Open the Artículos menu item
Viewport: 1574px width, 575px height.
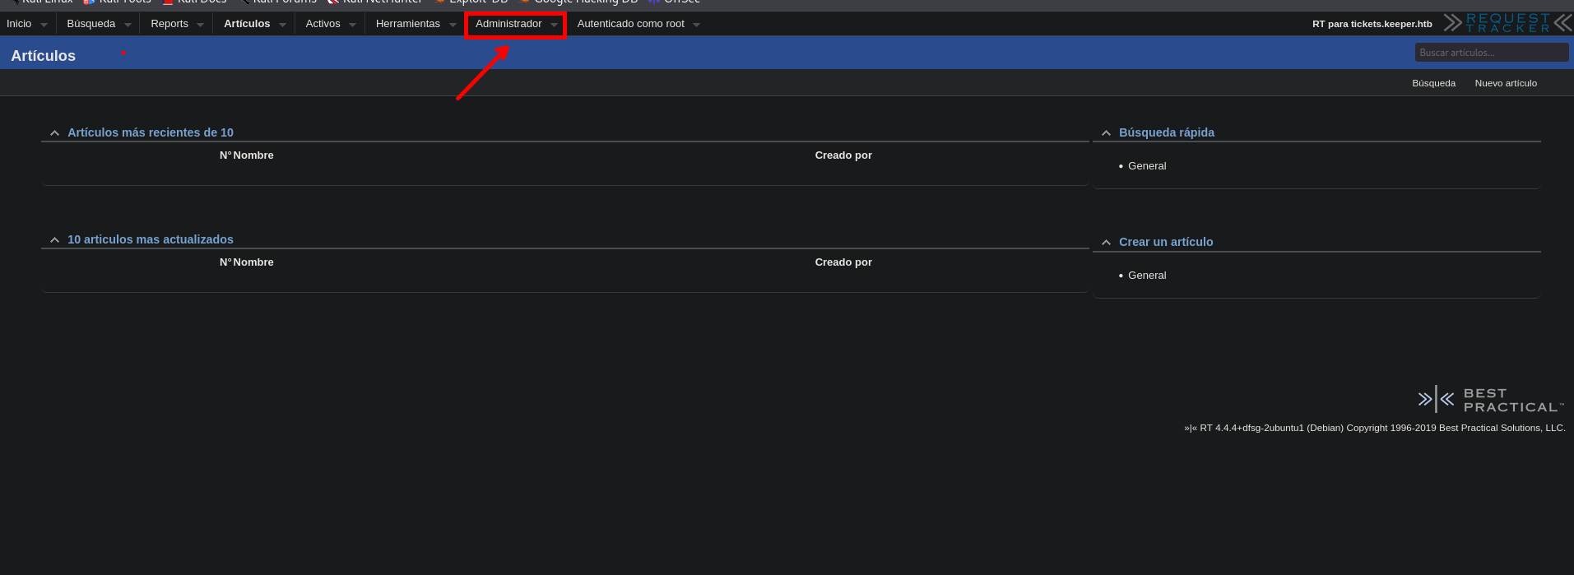click(x=247, y=24)
